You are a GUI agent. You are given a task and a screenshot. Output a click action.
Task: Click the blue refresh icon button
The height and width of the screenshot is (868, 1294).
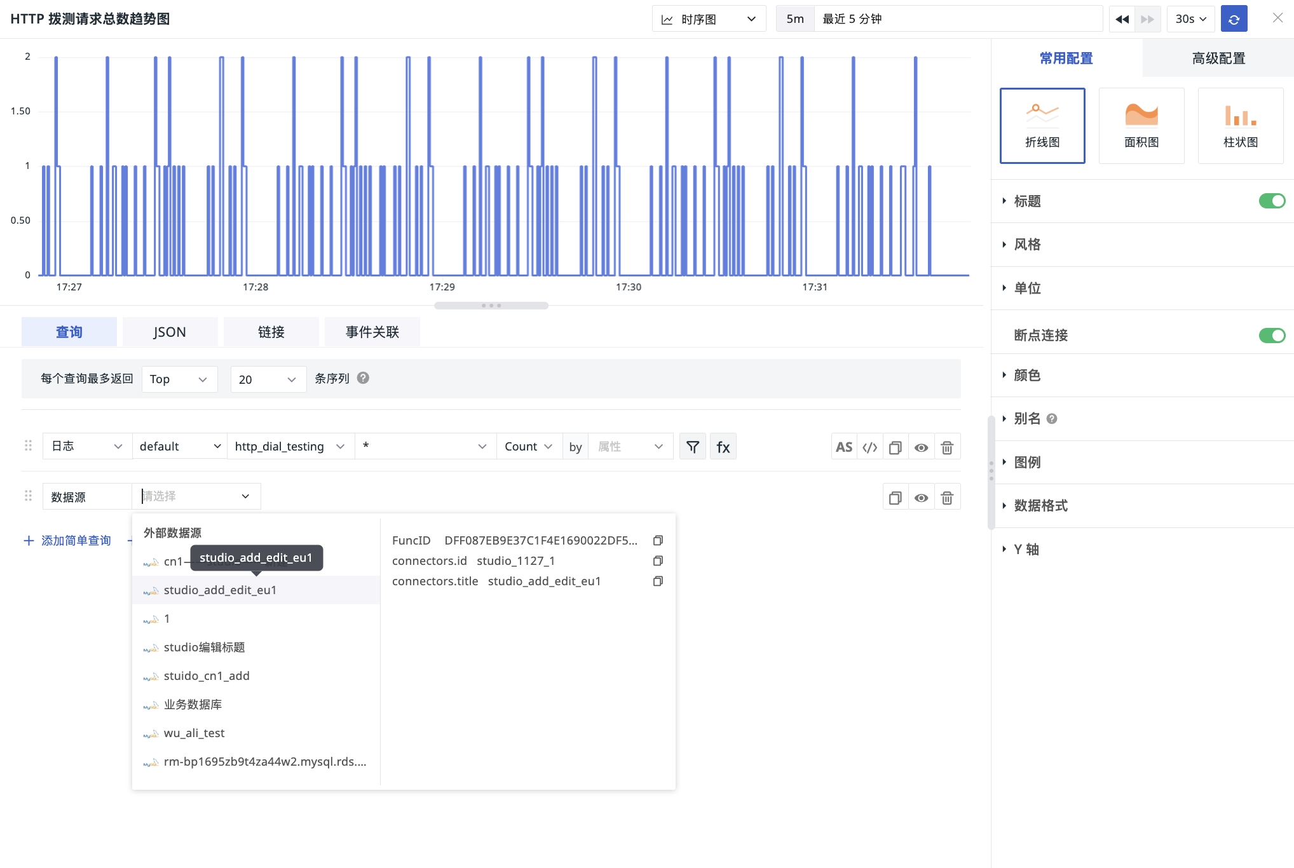click(1234, 19)
